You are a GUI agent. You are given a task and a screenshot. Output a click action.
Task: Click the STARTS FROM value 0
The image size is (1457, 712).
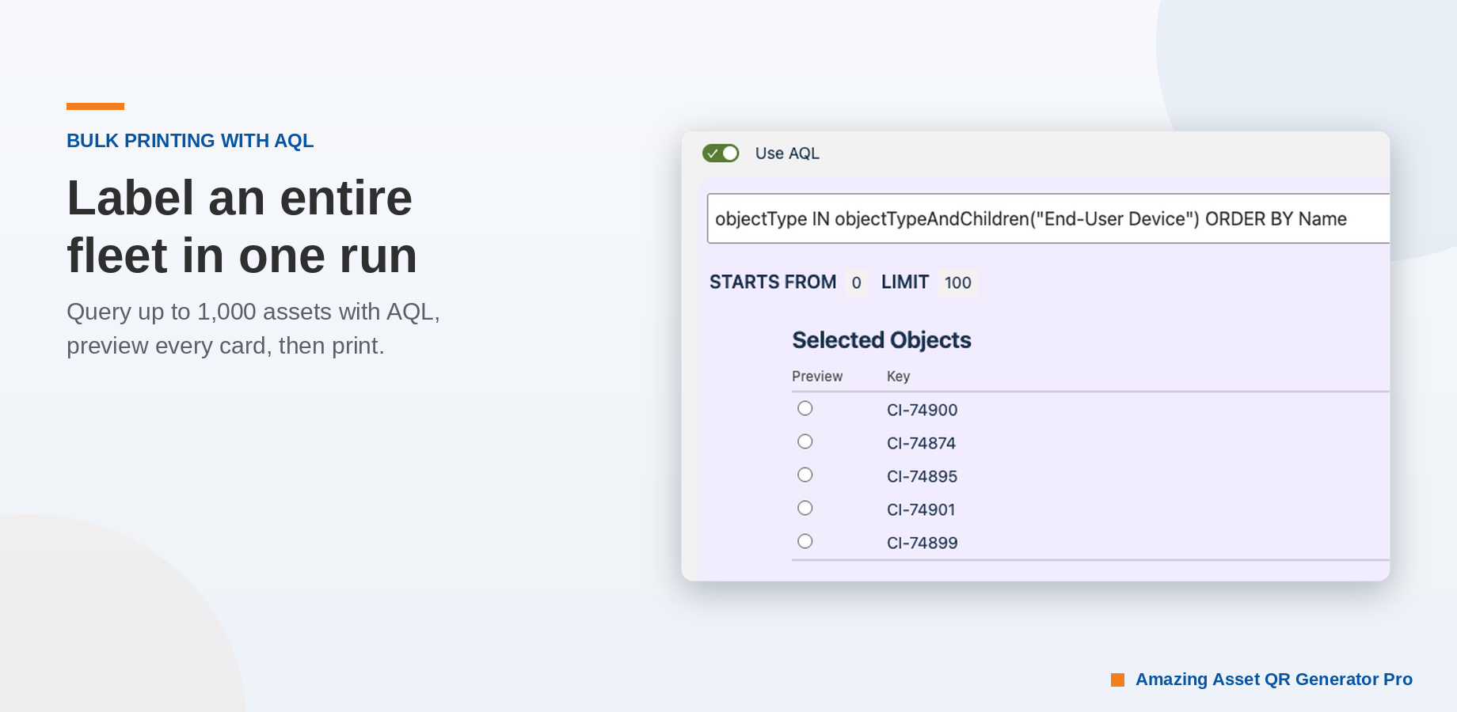coord(856,282)
